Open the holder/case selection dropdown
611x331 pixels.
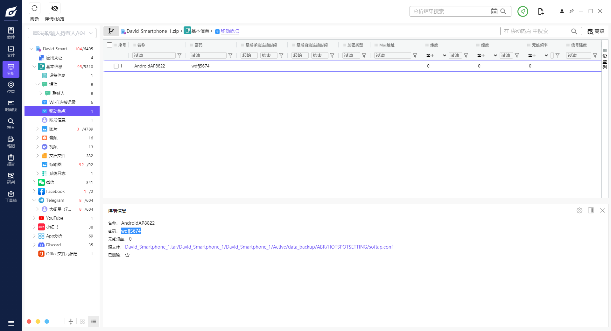point(62,33)
